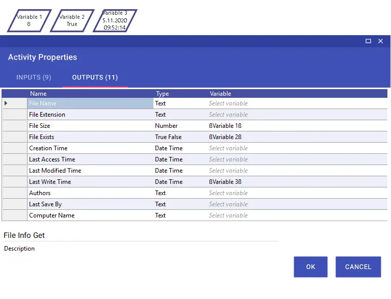
Task: Click the Computer Name cell
Action: coord(90,215)
